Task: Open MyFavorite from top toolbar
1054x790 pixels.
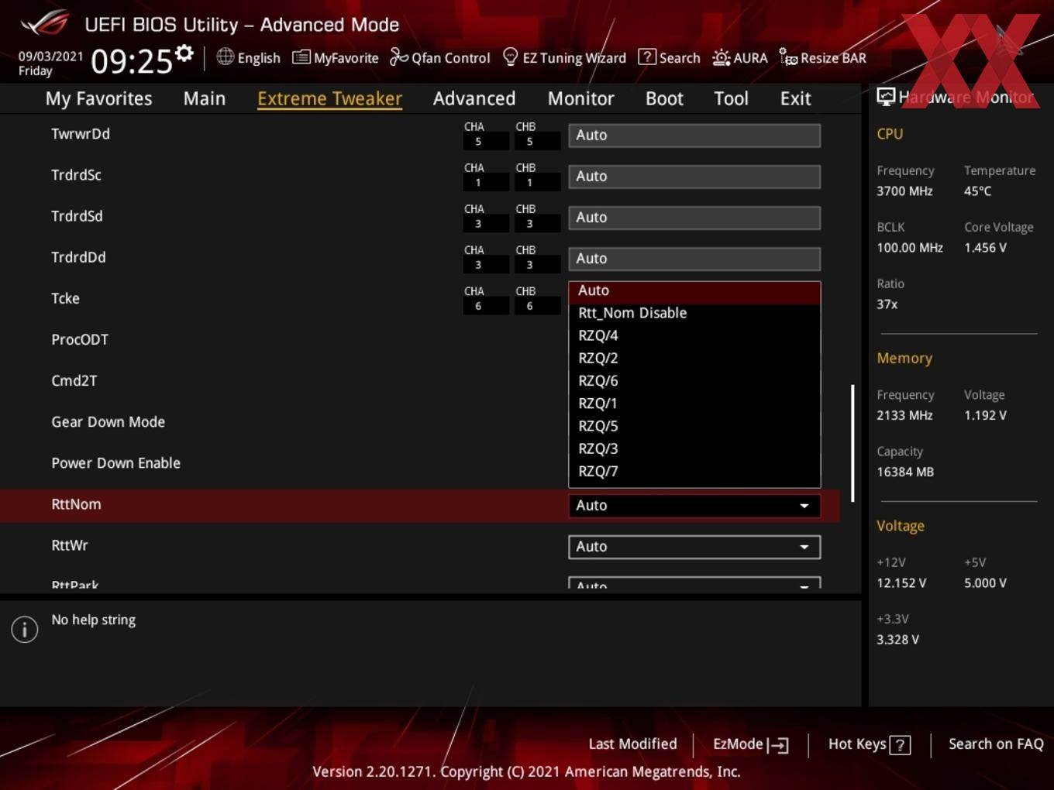Action: [x=336, y=57]
